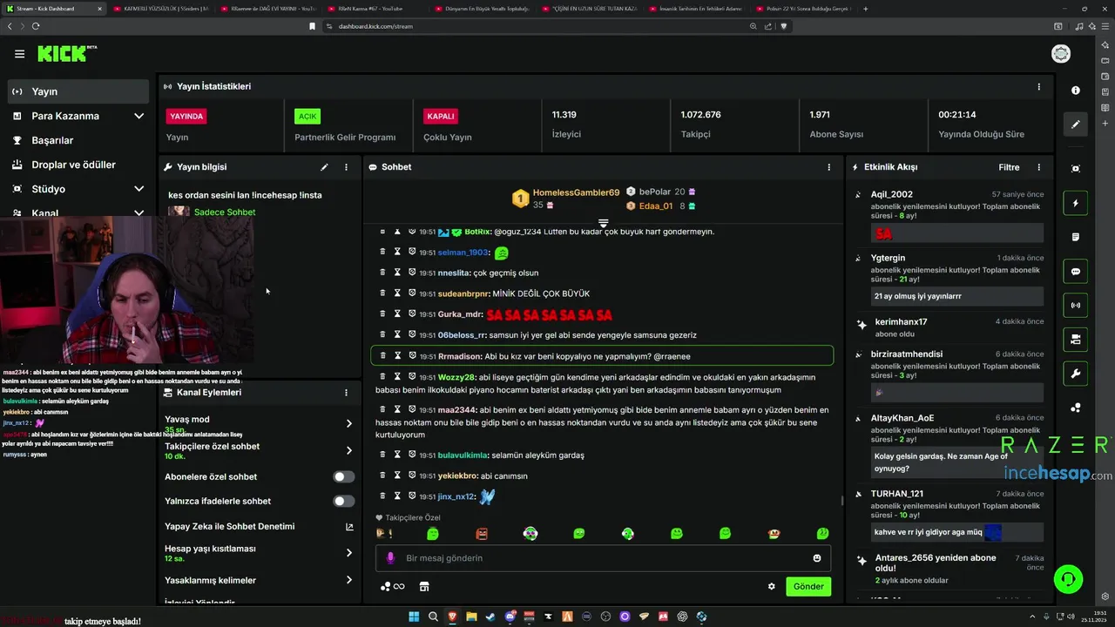This screenshot has height=627, width=1115.
Task: Click kerimhanx17 in activity feed
Action: point(901,322)
